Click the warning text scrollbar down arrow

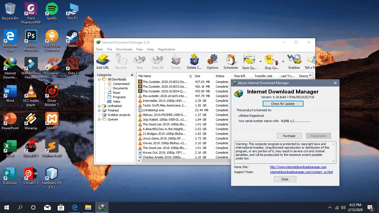[x=334, y=161]
